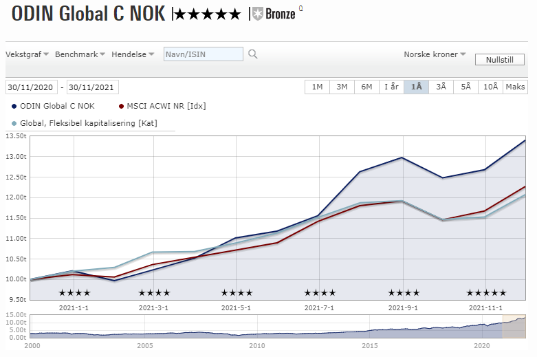Viewport: 537px width, 357px height.
Task: Select the 5Å time range
Action: point(465,87)
